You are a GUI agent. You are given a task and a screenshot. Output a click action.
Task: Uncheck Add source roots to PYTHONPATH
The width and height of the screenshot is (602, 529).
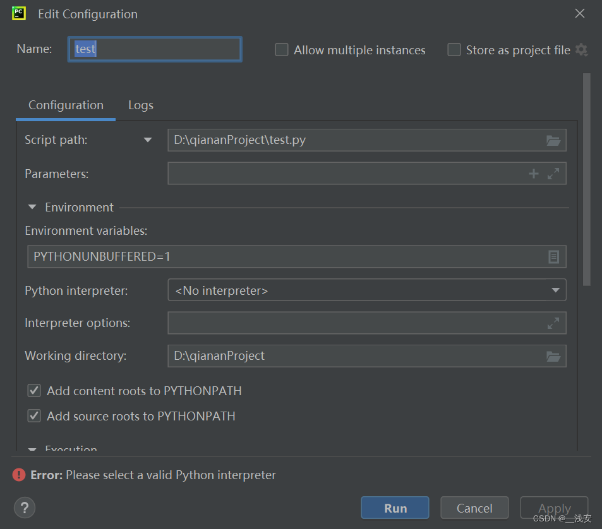pyautogui.click(x=34, y=416)
